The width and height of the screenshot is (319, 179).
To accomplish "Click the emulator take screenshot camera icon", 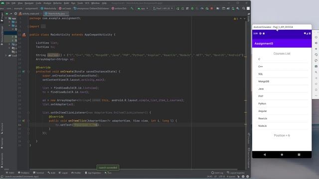I will [316, 66].
